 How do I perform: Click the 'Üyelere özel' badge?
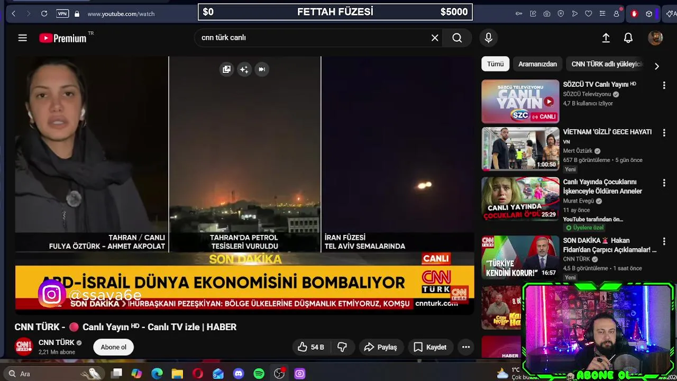pyautogui.click(x=585, y=228)
